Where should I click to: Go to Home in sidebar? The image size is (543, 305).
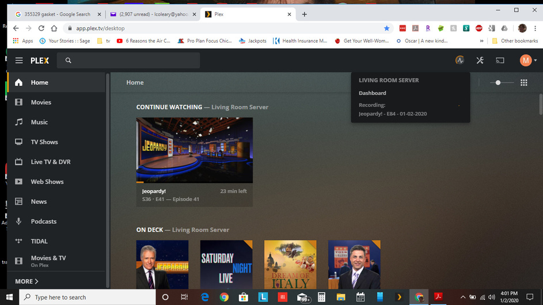coord(56,82)
